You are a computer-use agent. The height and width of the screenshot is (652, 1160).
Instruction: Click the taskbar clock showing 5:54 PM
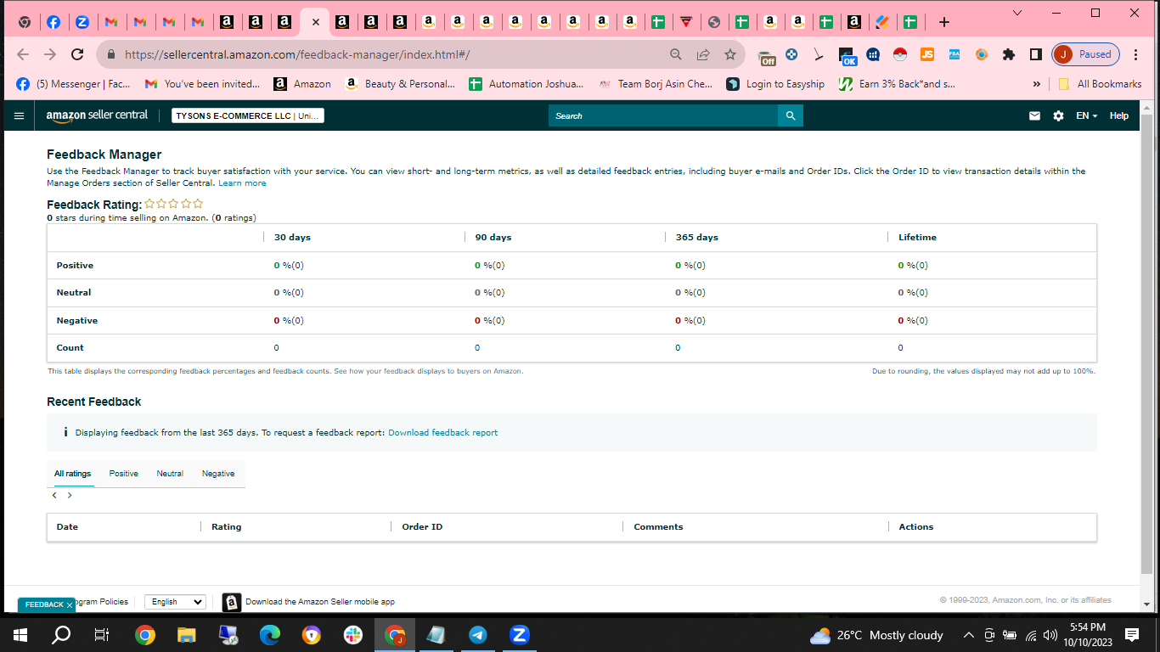1087,635
